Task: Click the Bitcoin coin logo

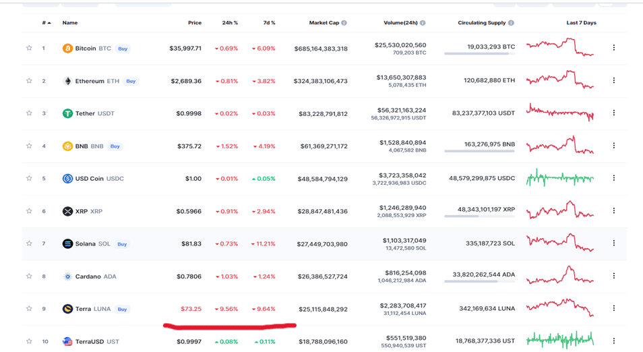Action: pyautogui.click(x=67, y=49)
